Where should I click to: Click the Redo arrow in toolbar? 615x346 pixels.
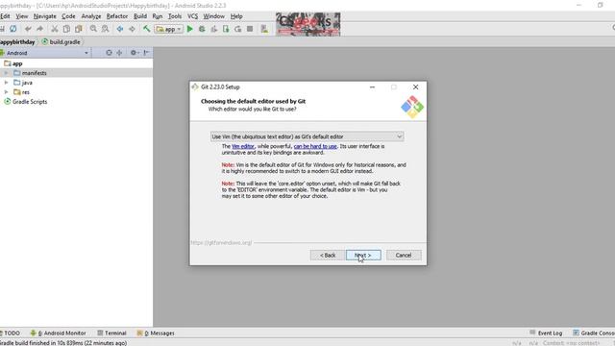(x=39, y=29)
